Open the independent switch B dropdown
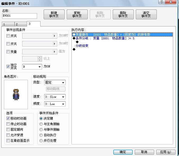This screenshot has width=179, height=156. [x=32, y=67]
